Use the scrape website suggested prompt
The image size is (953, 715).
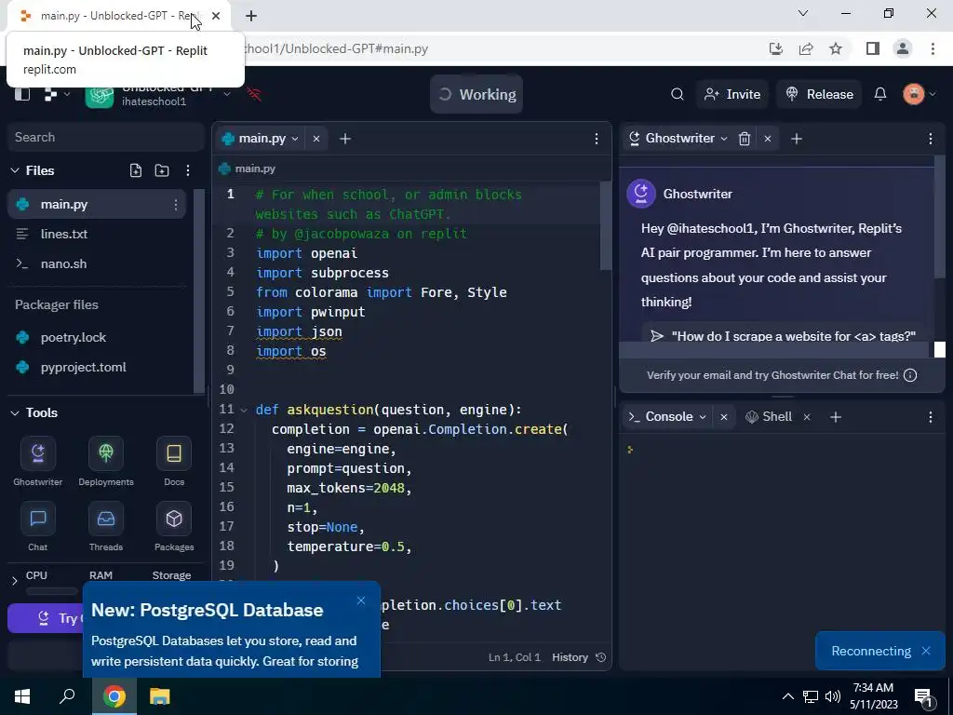pos(783,335)
